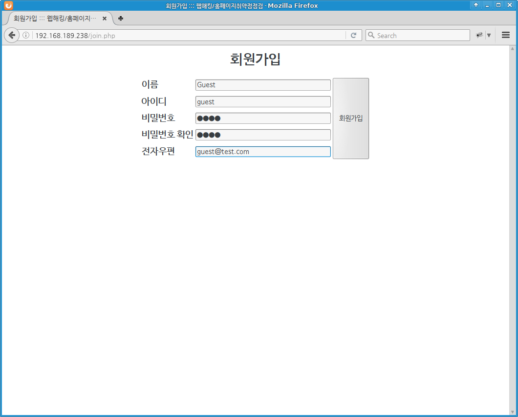Viewport: 518px width, 417px height.
Task: Focus the Search box in the toolbar
Action: click(x=417, y=35)
